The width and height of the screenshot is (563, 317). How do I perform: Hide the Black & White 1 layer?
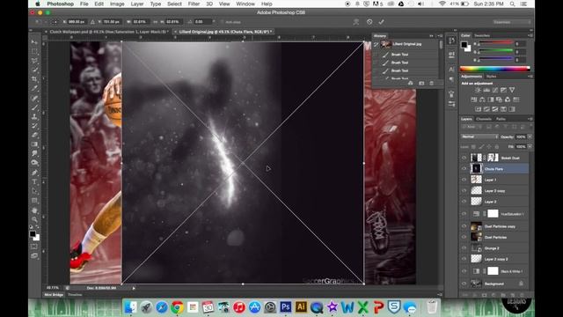pyautogui.click(x=464, y=271)
